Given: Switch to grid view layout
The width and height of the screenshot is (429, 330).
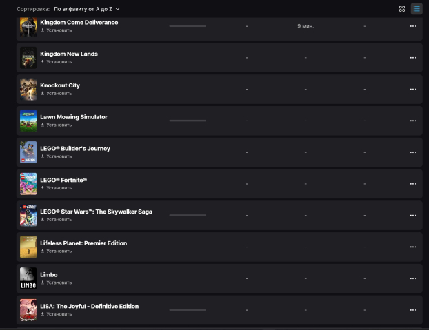Looking at the screenshot, I should point(402,9).
